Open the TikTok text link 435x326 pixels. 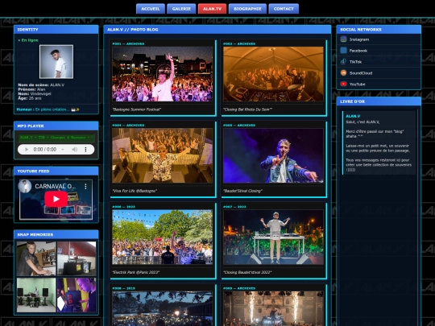coord(355,62)
